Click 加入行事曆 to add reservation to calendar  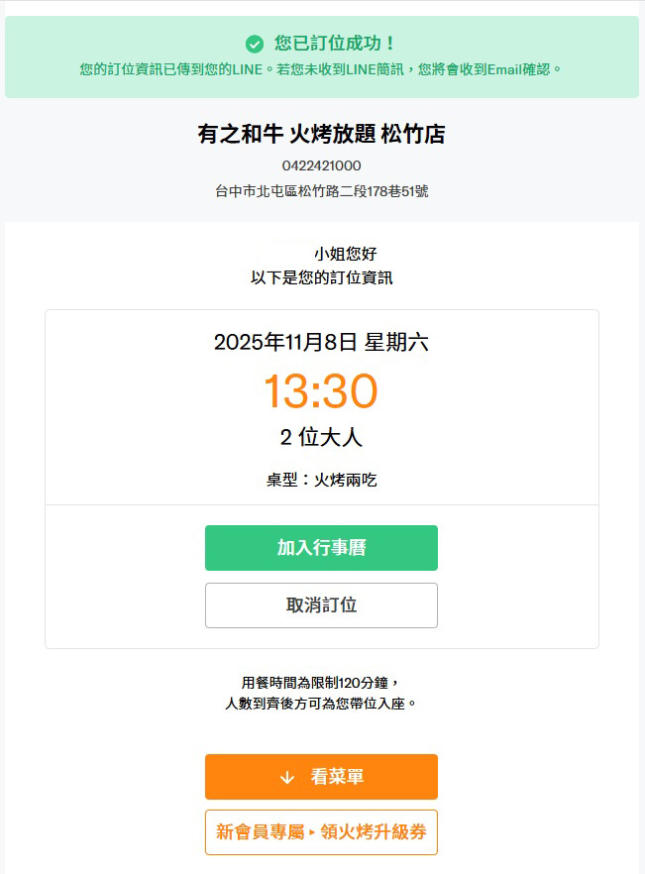[321, 548]
